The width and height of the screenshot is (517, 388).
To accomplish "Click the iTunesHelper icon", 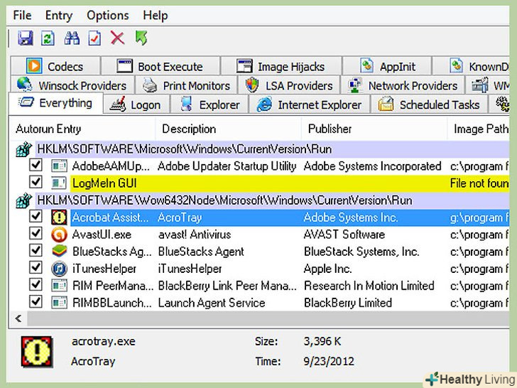I will point(60,269).
